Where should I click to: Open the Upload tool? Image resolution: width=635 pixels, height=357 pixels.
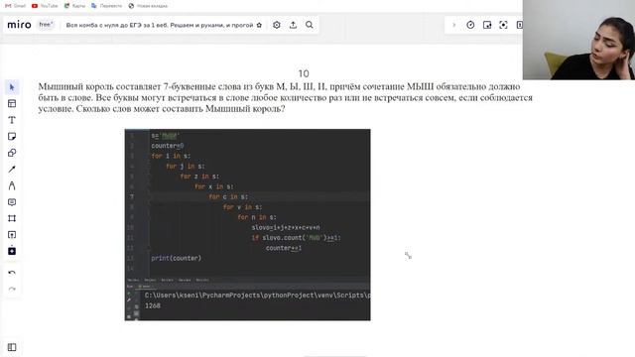tap(12, 235)
